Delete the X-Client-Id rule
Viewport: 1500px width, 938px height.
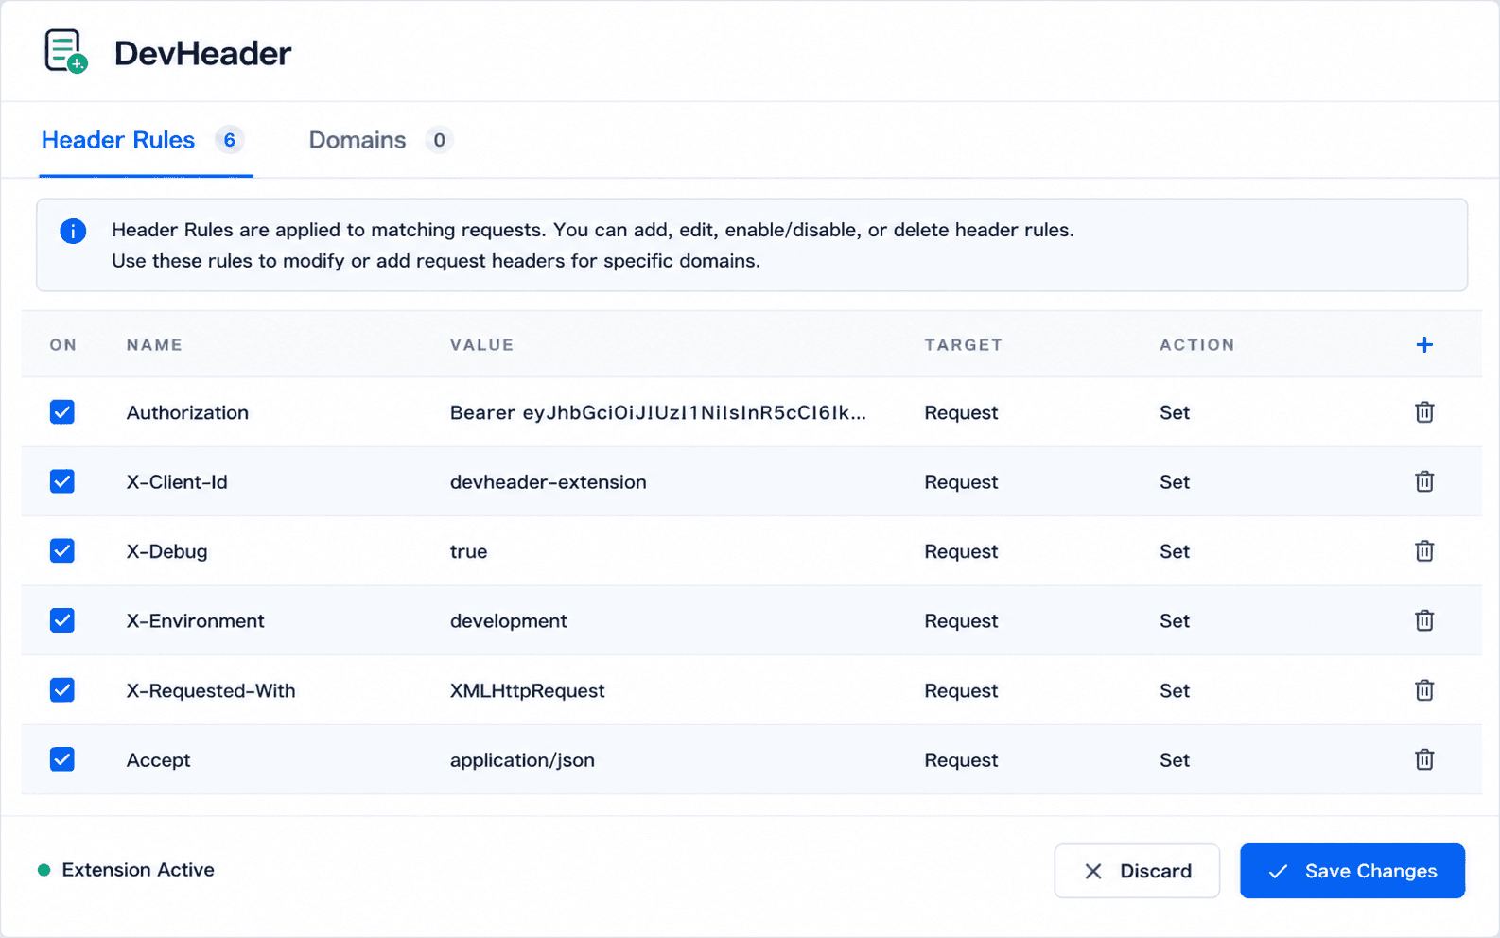[1424, 481]
